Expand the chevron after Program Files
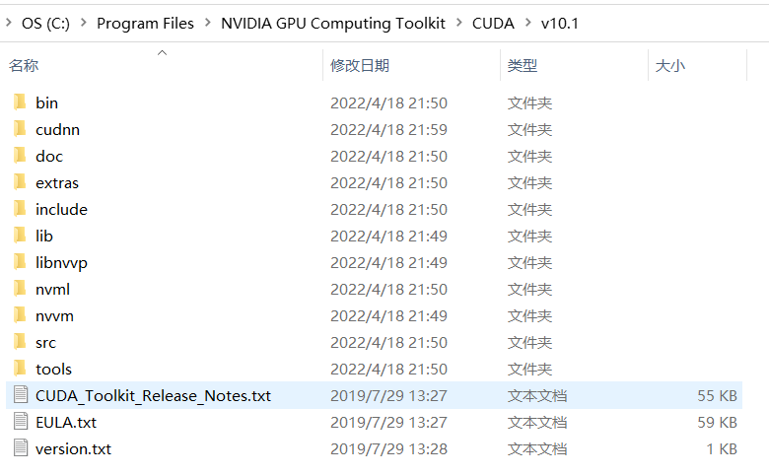This screenshot has height=475, width=769. pyautogui.click(x=207, y=23)
